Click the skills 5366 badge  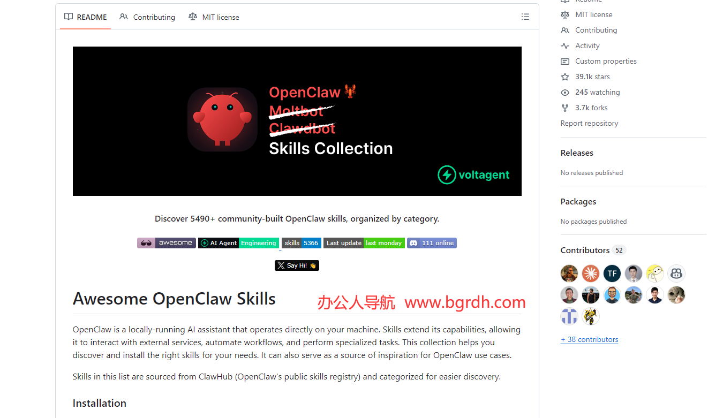(x=302, y=243)
